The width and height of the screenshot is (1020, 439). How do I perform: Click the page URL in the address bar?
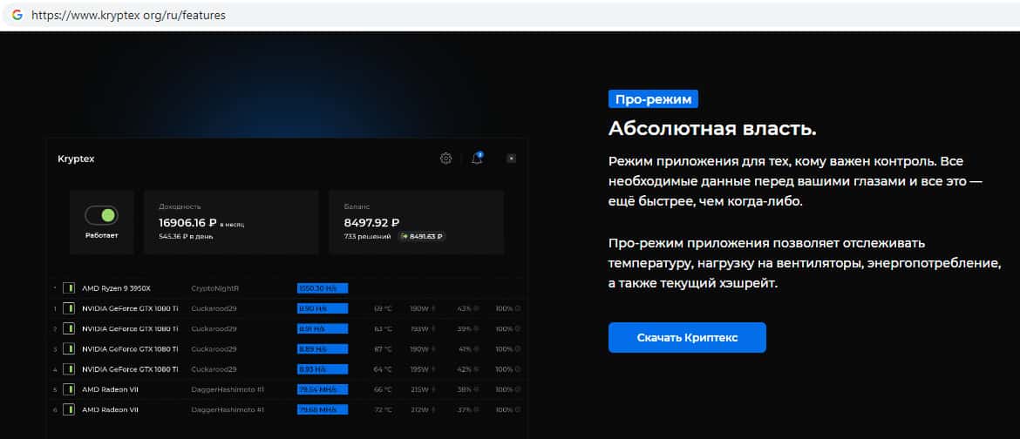(x=129, y=14)
